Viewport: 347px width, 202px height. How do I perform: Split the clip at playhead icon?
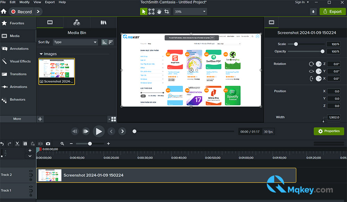[x=40, y=144]
